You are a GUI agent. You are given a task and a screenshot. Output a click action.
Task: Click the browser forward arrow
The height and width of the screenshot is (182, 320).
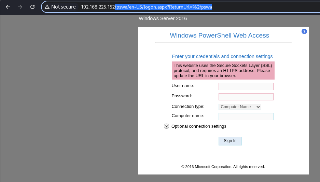pyautogui.click(x=20, y=7)
